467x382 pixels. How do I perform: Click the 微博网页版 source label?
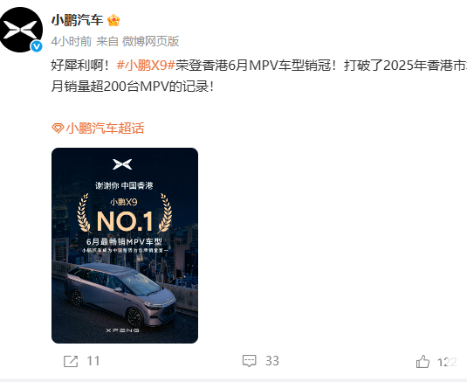coord(151,41)
